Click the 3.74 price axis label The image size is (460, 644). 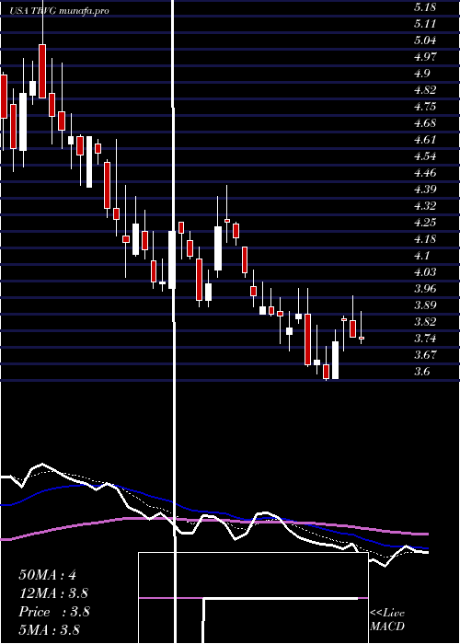click(425, 339)
